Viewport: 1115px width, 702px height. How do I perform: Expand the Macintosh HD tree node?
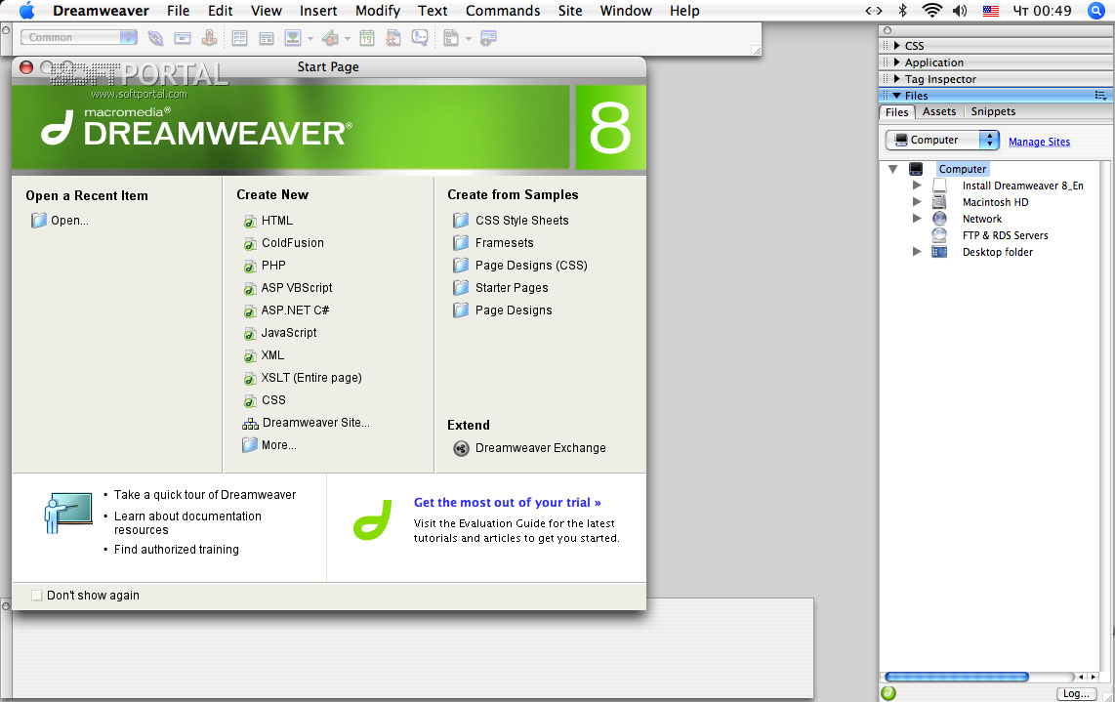coord(917,202)
